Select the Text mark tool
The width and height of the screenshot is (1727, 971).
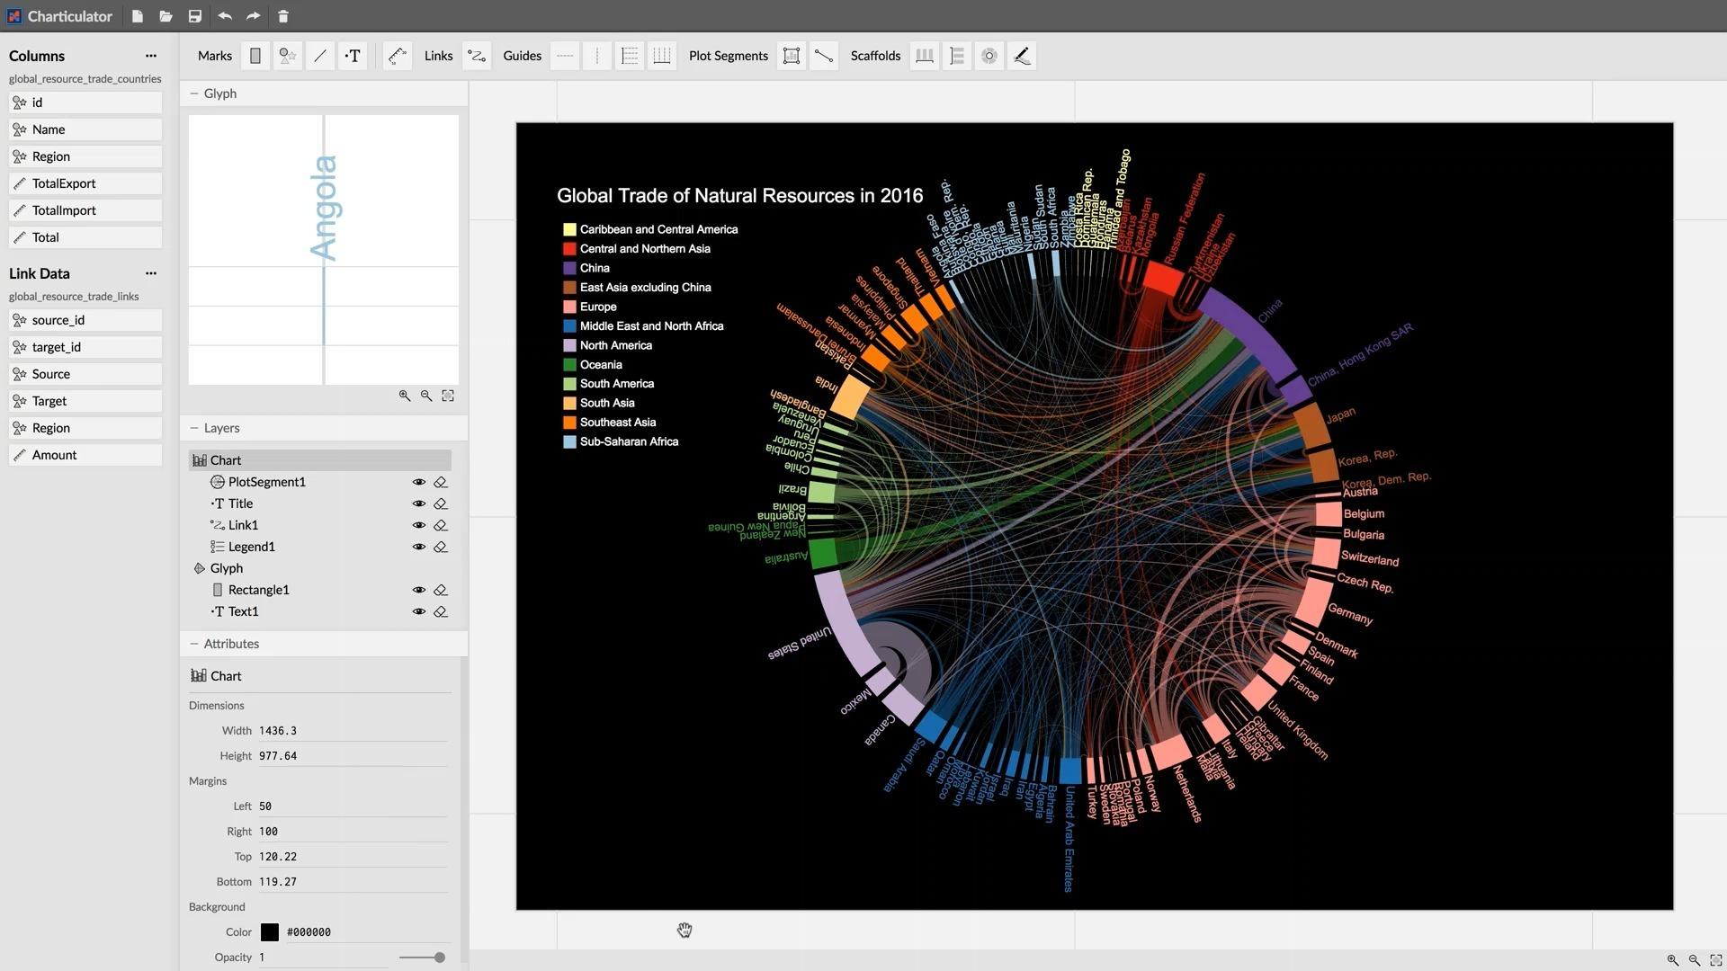tap(353, 56)
